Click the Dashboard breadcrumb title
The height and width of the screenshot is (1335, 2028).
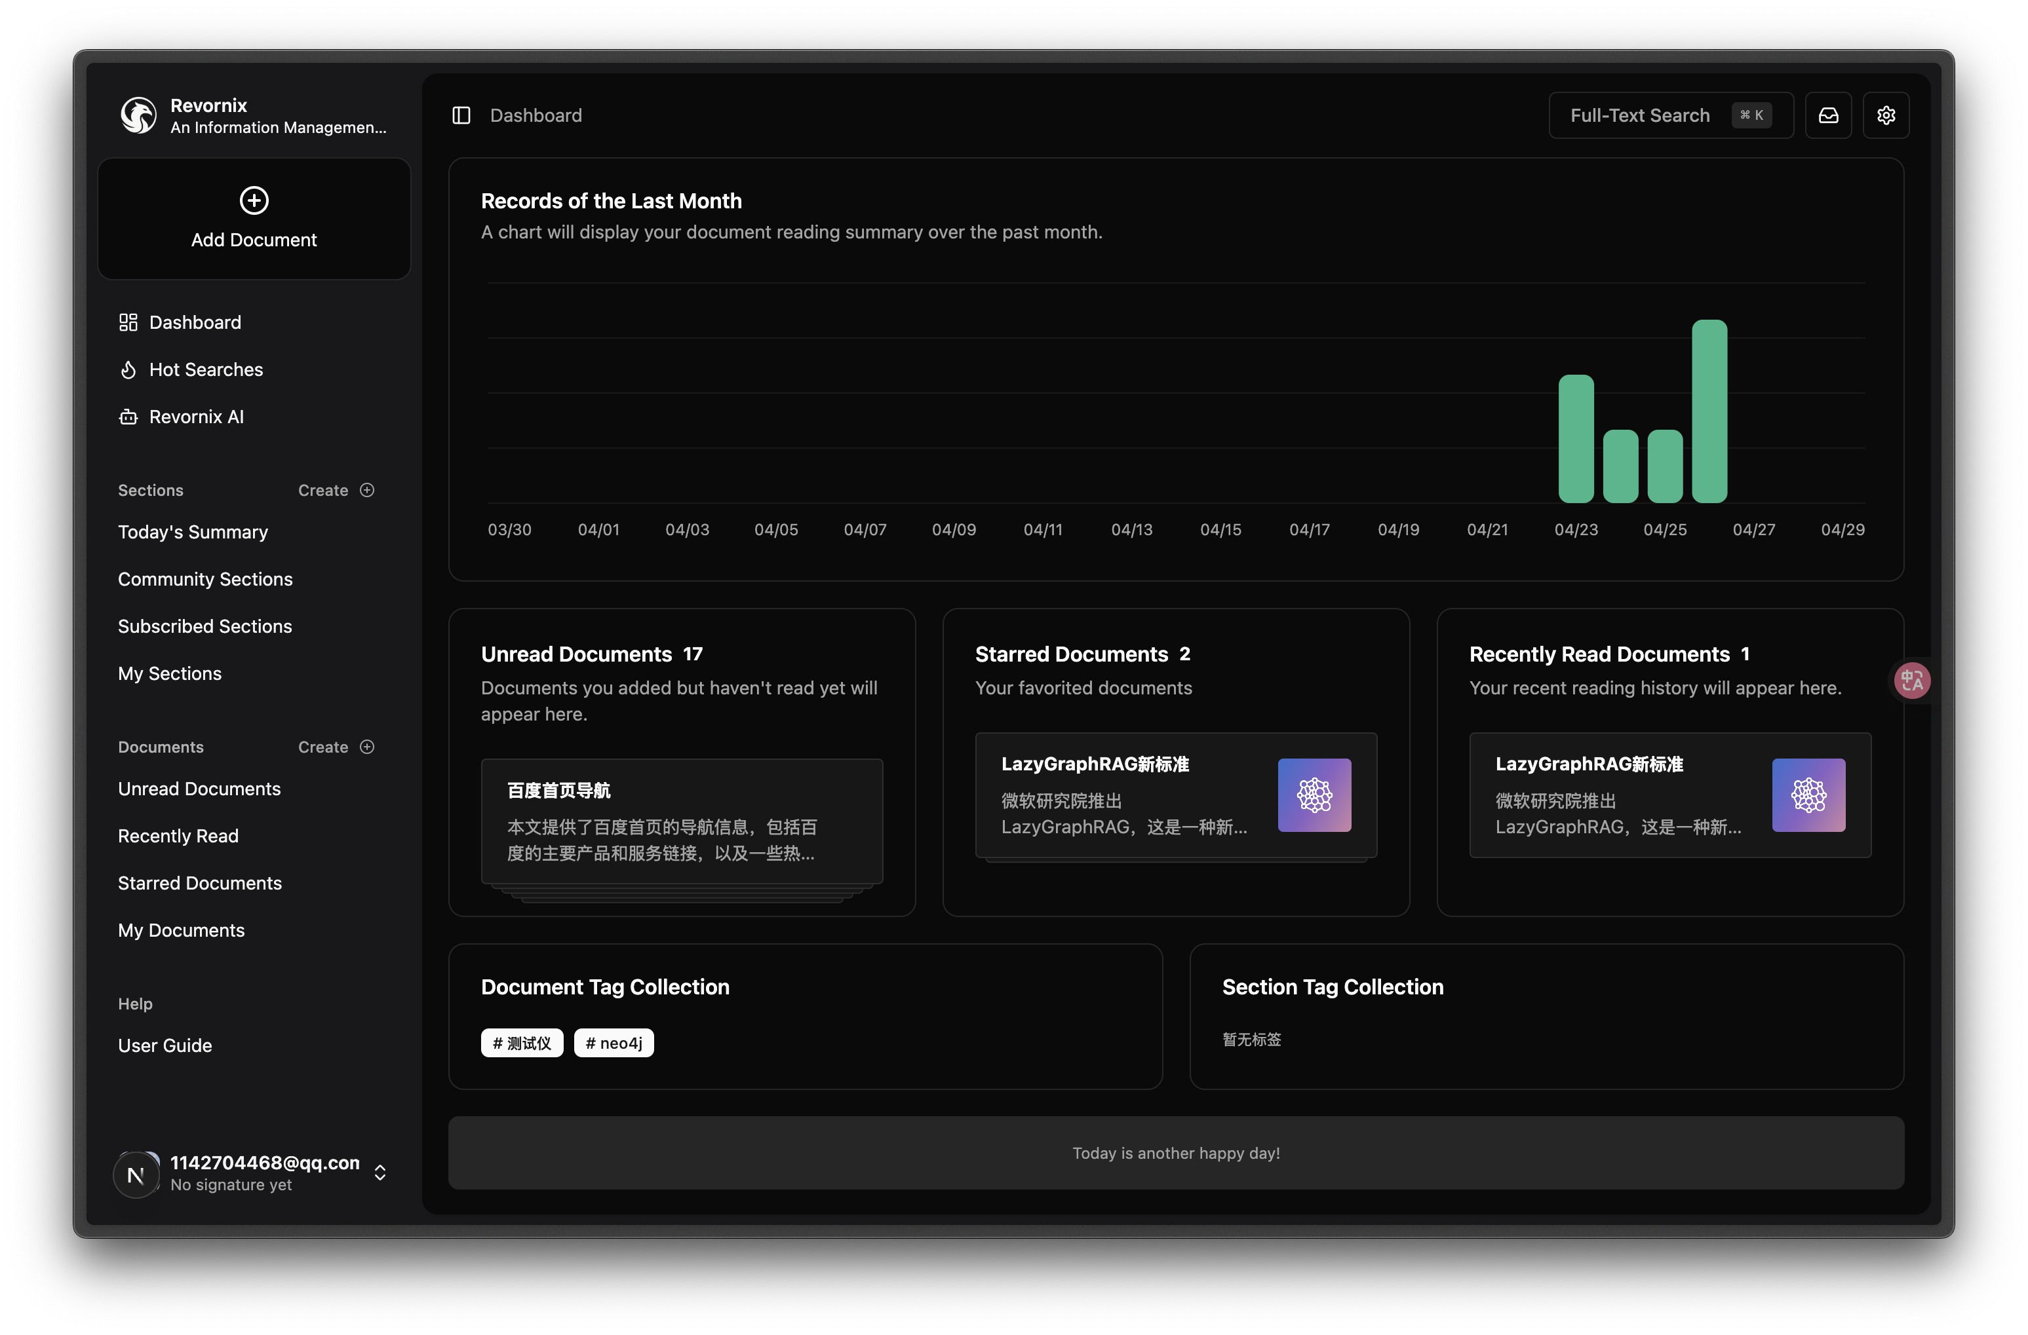point(536,115)
